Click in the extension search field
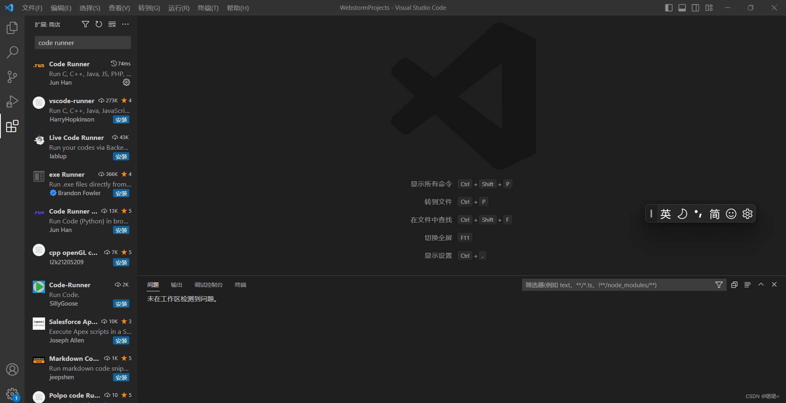The image size is (786, 403). 83,43
